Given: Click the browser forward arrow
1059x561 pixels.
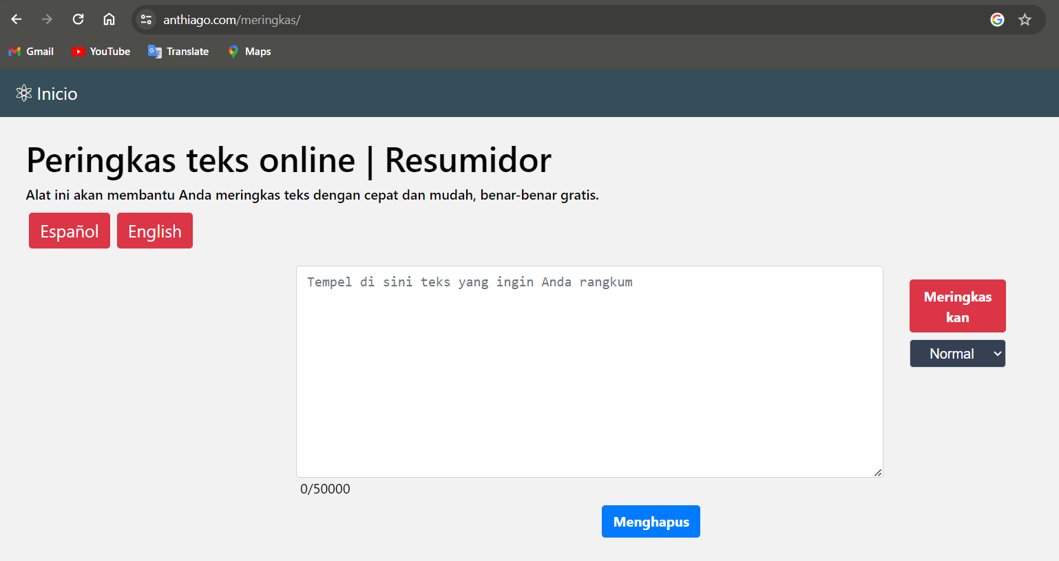Looking at the screenshot, I should (x=47, y=19).
